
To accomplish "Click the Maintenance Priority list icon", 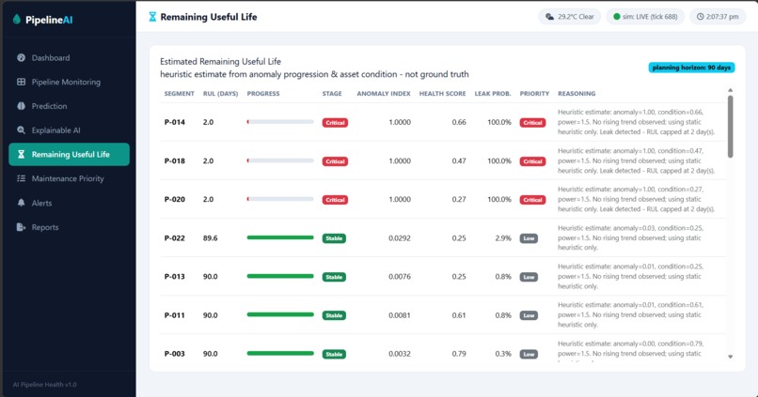I will 22,178.
